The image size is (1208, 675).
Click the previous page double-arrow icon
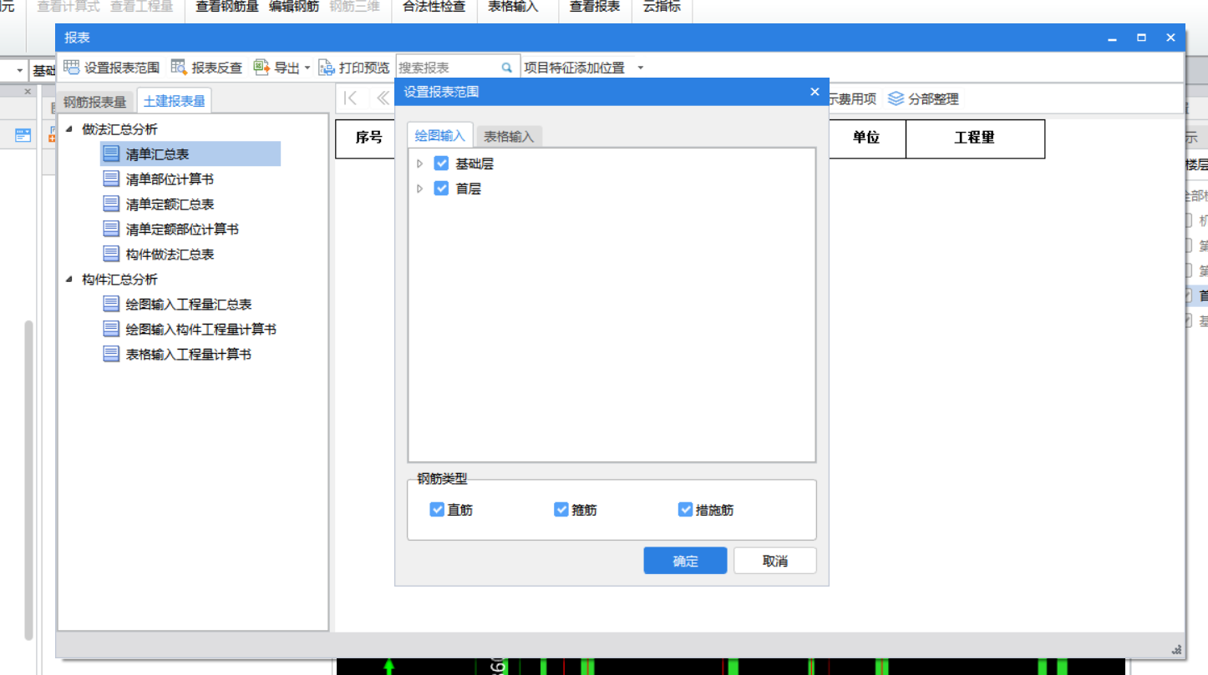click(x=383, y=98)
